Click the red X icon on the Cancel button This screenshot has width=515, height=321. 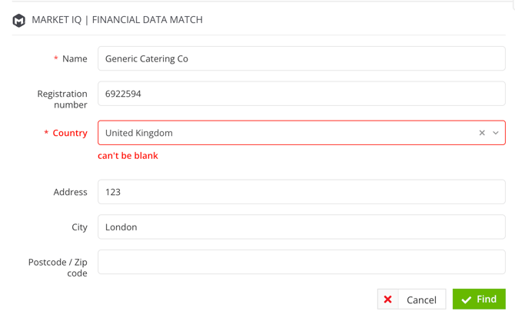coord(388,299)
